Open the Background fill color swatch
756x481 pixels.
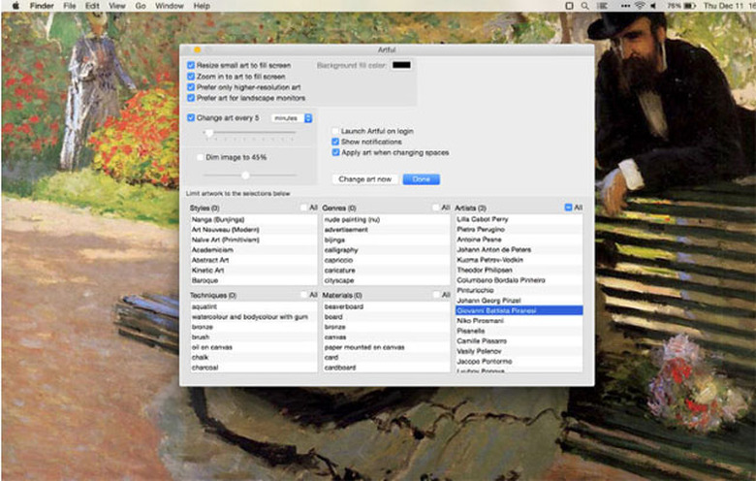tap(399, 65)
